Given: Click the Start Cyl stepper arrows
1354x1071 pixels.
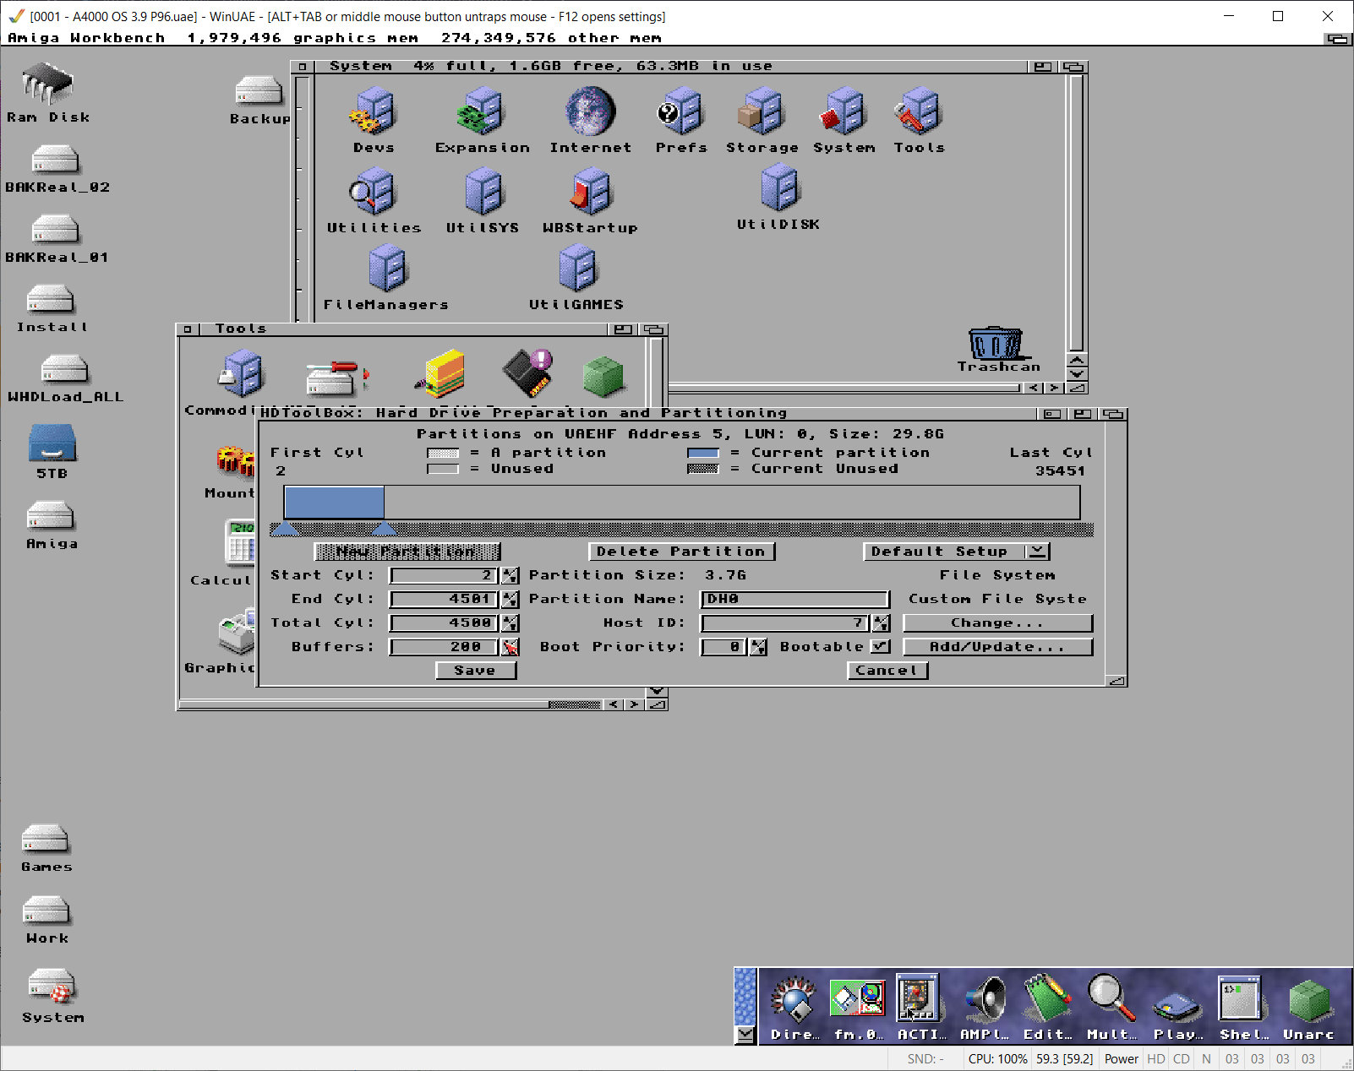Looking at the screenshot, I should 510,575.
